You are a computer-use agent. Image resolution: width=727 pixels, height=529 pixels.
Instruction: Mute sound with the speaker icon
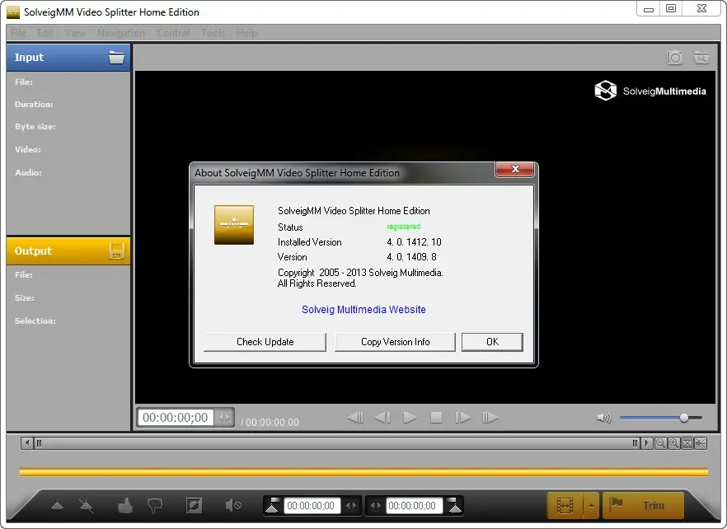(x=603, y=418)
